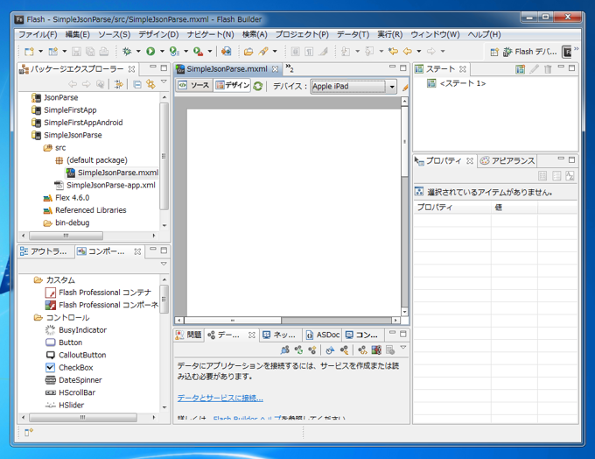Switch to the アピアランス tab
595x459 pixels.
coord(507,161)
